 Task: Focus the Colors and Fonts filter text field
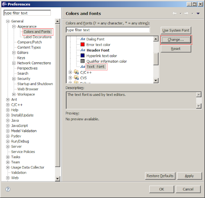pos(108,30)
